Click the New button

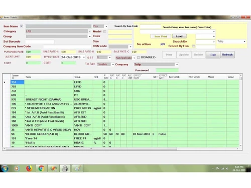[169, 55]
